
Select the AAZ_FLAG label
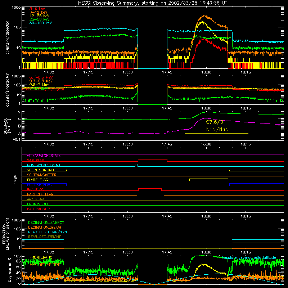[x=35, y=199]
